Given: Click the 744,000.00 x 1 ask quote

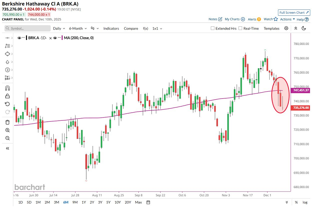Looking at the screenshot, I should pos(39,14).
